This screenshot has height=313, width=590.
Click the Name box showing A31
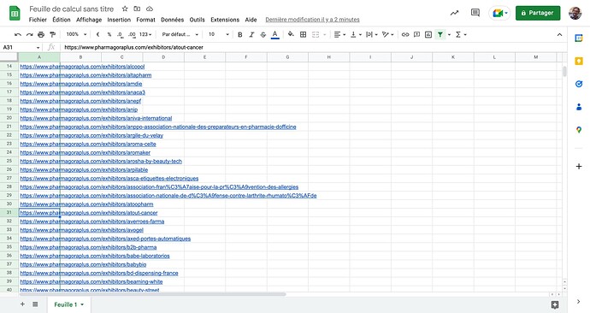click(21, 47)
